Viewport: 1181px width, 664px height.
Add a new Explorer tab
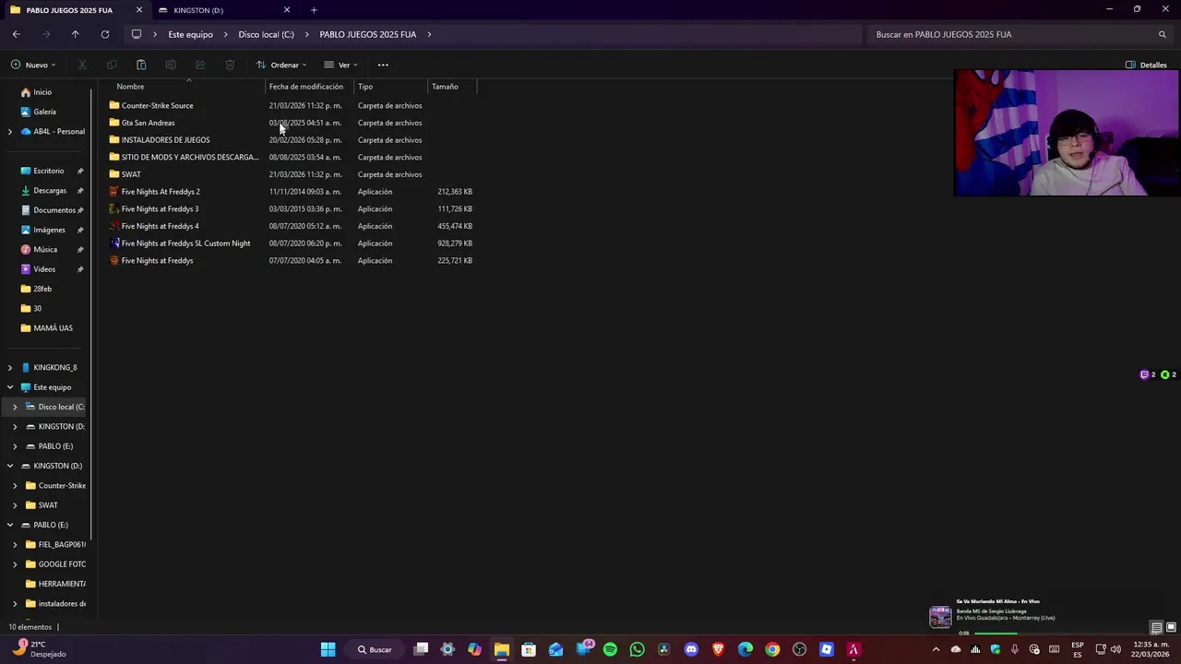pyautogui.click(x=314, y=10)
